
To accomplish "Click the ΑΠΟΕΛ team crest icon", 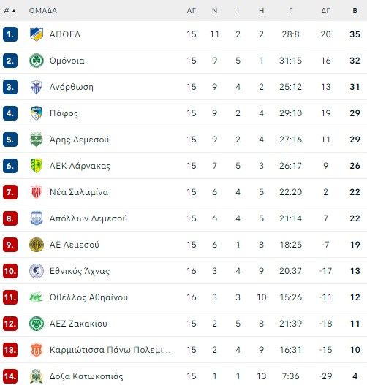I will pyautogui.click(x=37, y=34).
